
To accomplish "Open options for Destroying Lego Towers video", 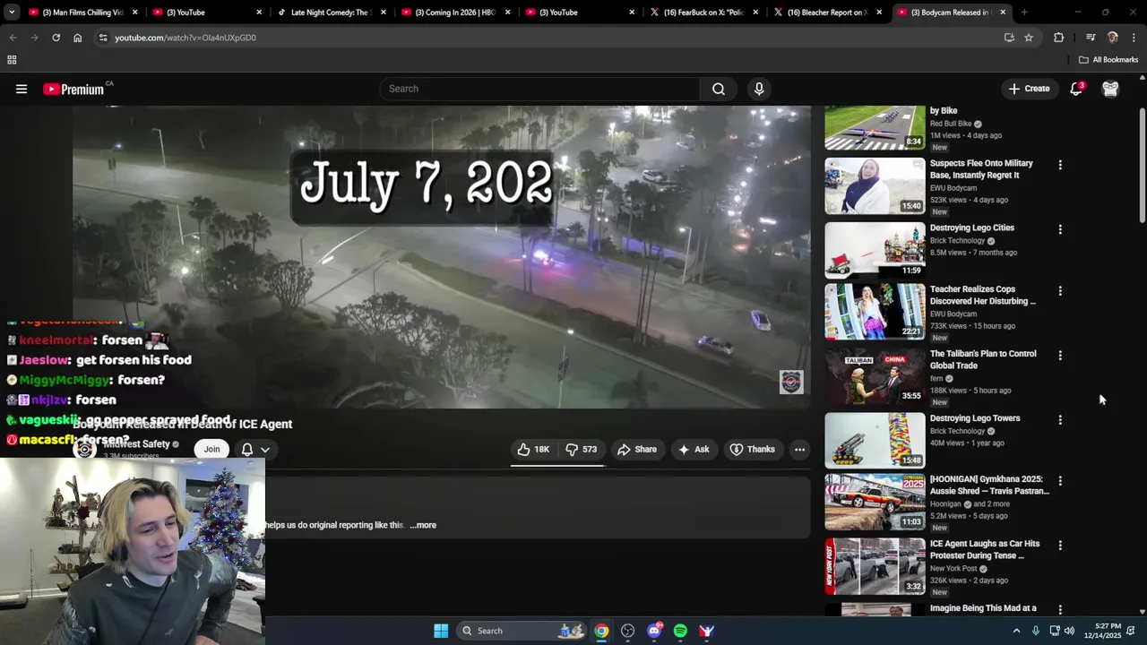I will tap(1060, 420).
